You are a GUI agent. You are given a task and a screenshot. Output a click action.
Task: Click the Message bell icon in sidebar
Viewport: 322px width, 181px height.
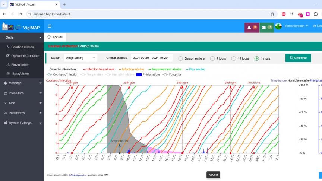coord(6,83)
